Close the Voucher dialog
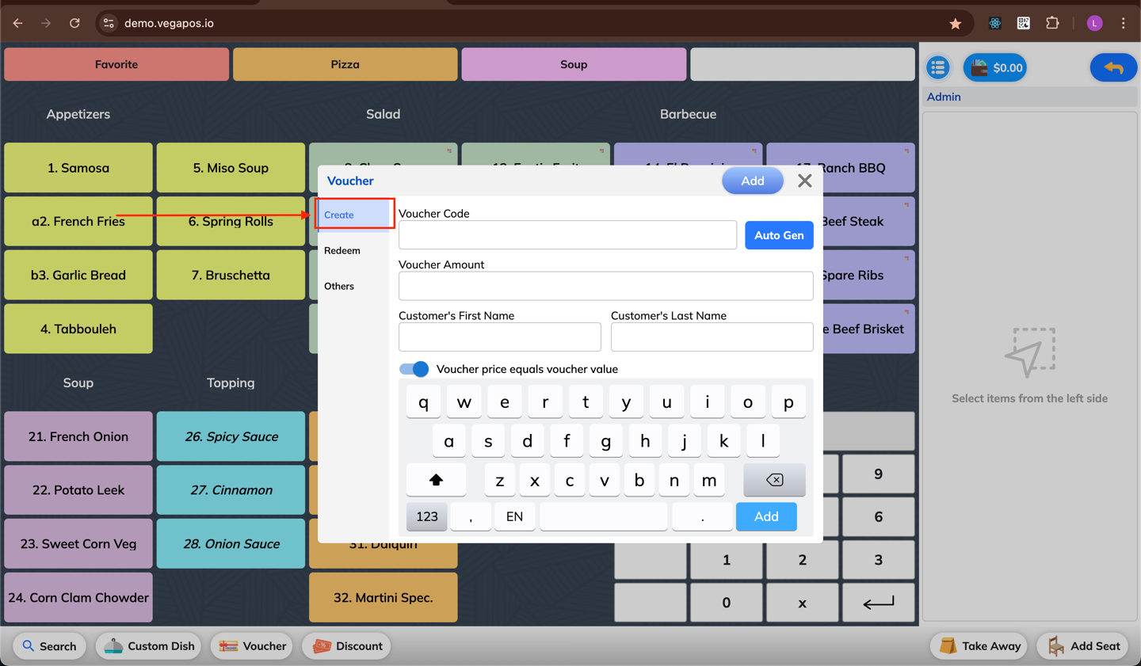1141x666 pixels. tap(805, 181)
